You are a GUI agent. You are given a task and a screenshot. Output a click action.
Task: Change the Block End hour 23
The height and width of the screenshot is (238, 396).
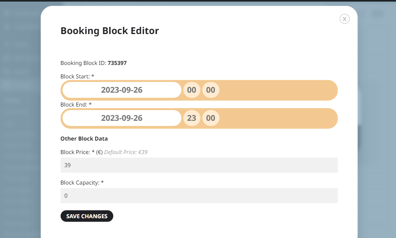[x=192, y=118]
